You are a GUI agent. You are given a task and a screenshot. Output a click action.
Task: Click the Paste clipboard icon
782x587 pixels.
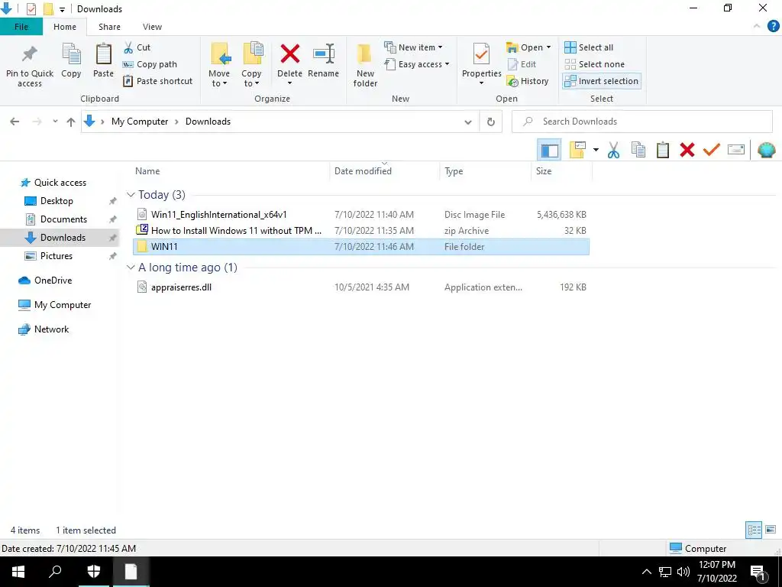[103, 61]
